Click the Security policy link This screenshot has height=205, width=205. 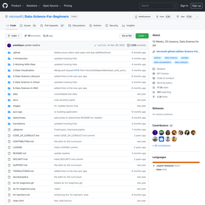pyautogui.click(x=164, y=83)
